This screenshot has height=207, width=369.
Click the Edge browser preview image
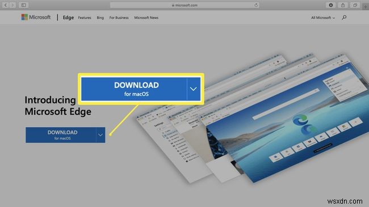(x=252, y=119)
